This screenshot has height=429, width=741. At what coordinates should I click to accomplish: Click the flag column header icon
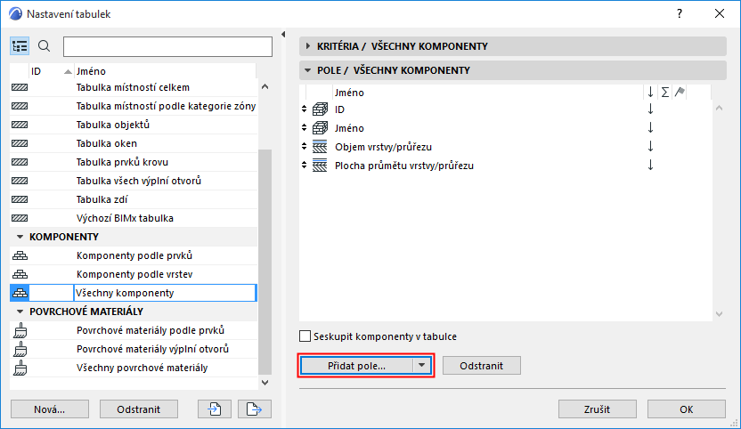pos(680,92)
